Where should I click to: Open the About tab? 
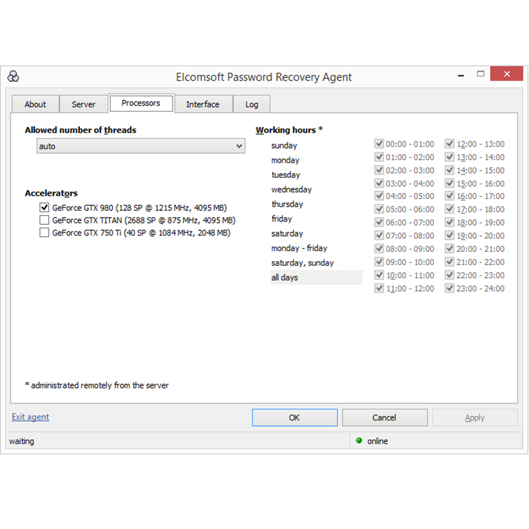tap(36, 104)
